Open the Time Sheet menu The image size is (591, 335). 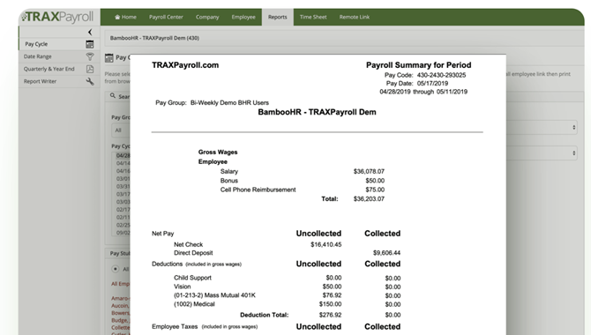click(x=313, y=17)
